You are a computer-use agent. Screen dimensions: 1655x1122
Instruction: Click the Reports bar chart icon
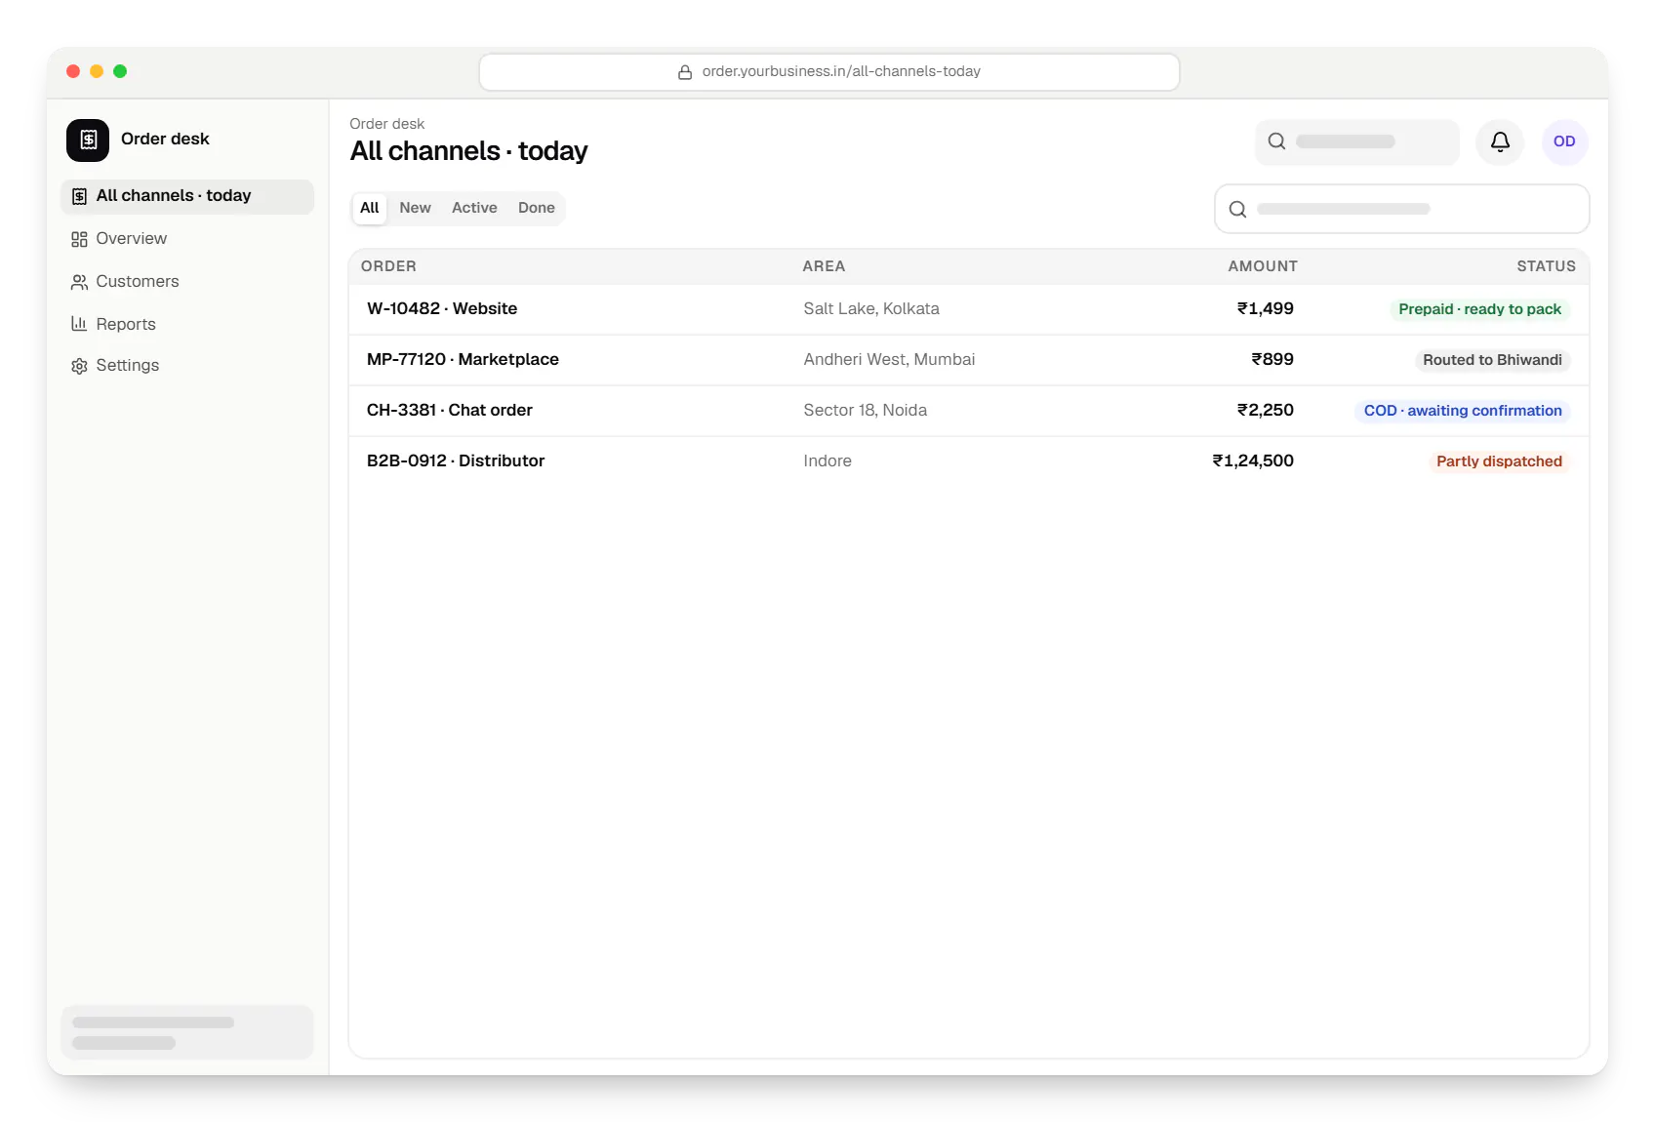(x=79, y=324)
